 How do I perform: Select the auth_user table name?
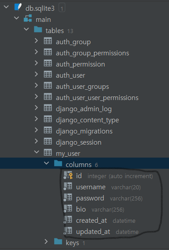(71, 75)
